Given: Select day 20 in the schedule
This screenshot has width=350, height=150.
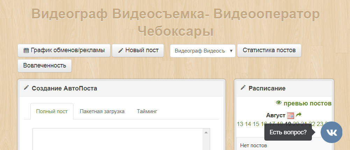Looking at the screenshot, I should [296, 124].
